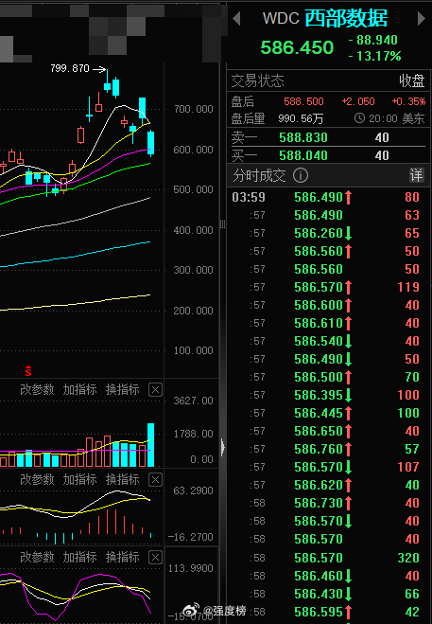Click the clock icon by 20:00 美东
Viewport: 432px width, 624px height.
359,118
